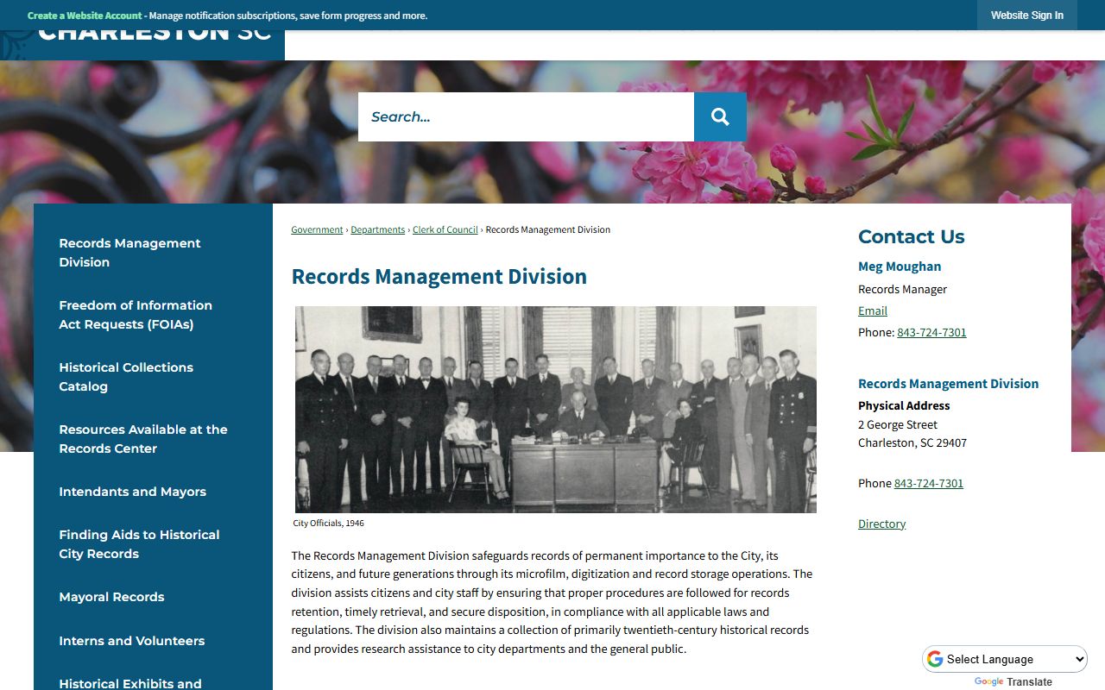
Task: Go to Government breadcrumb link
Action: click(317, 229)
